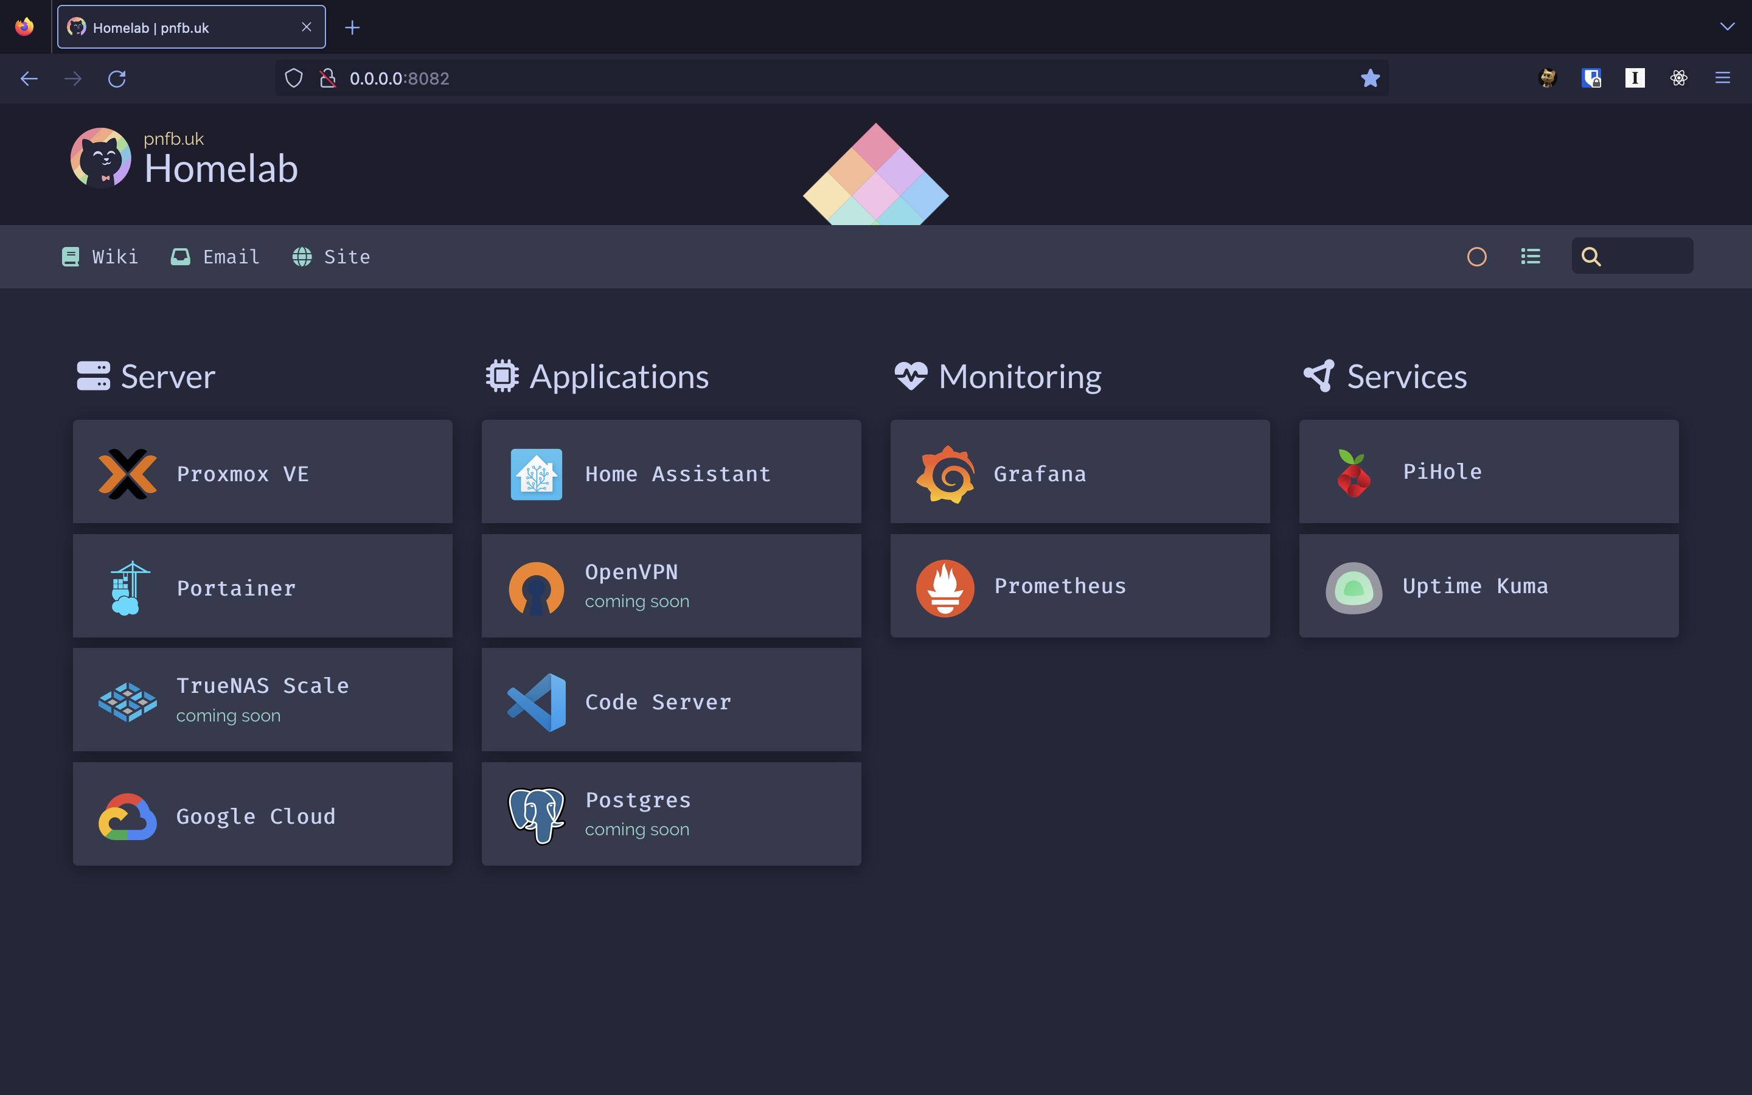The width and height of the screenshot is (1752, 1095).
Task: Click the Grafana swirl logo
Action: tap(945, 474)
